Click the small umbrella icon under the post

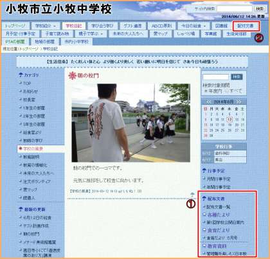click(x=192, y=195)
